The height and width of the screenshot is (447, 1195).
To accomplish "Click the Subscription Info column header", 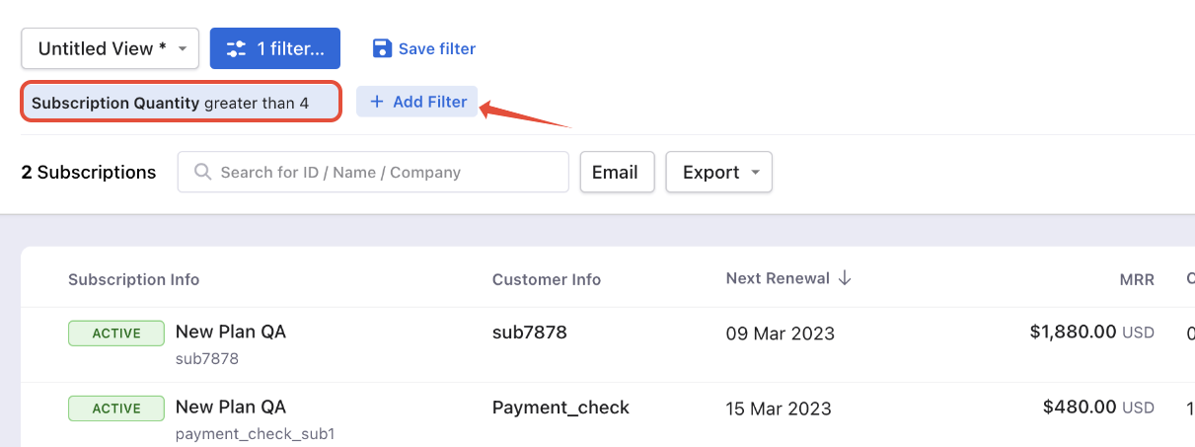I will (134, 279).
